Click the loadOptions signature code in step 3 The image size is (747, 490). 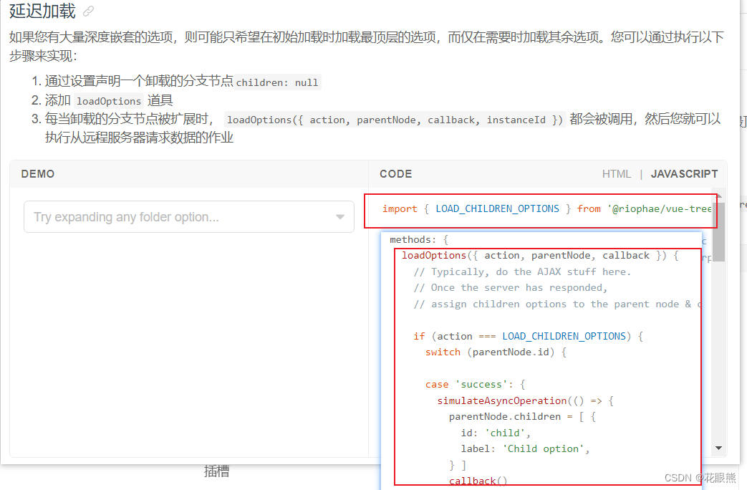pyautogui.click(x=395, y=120)
